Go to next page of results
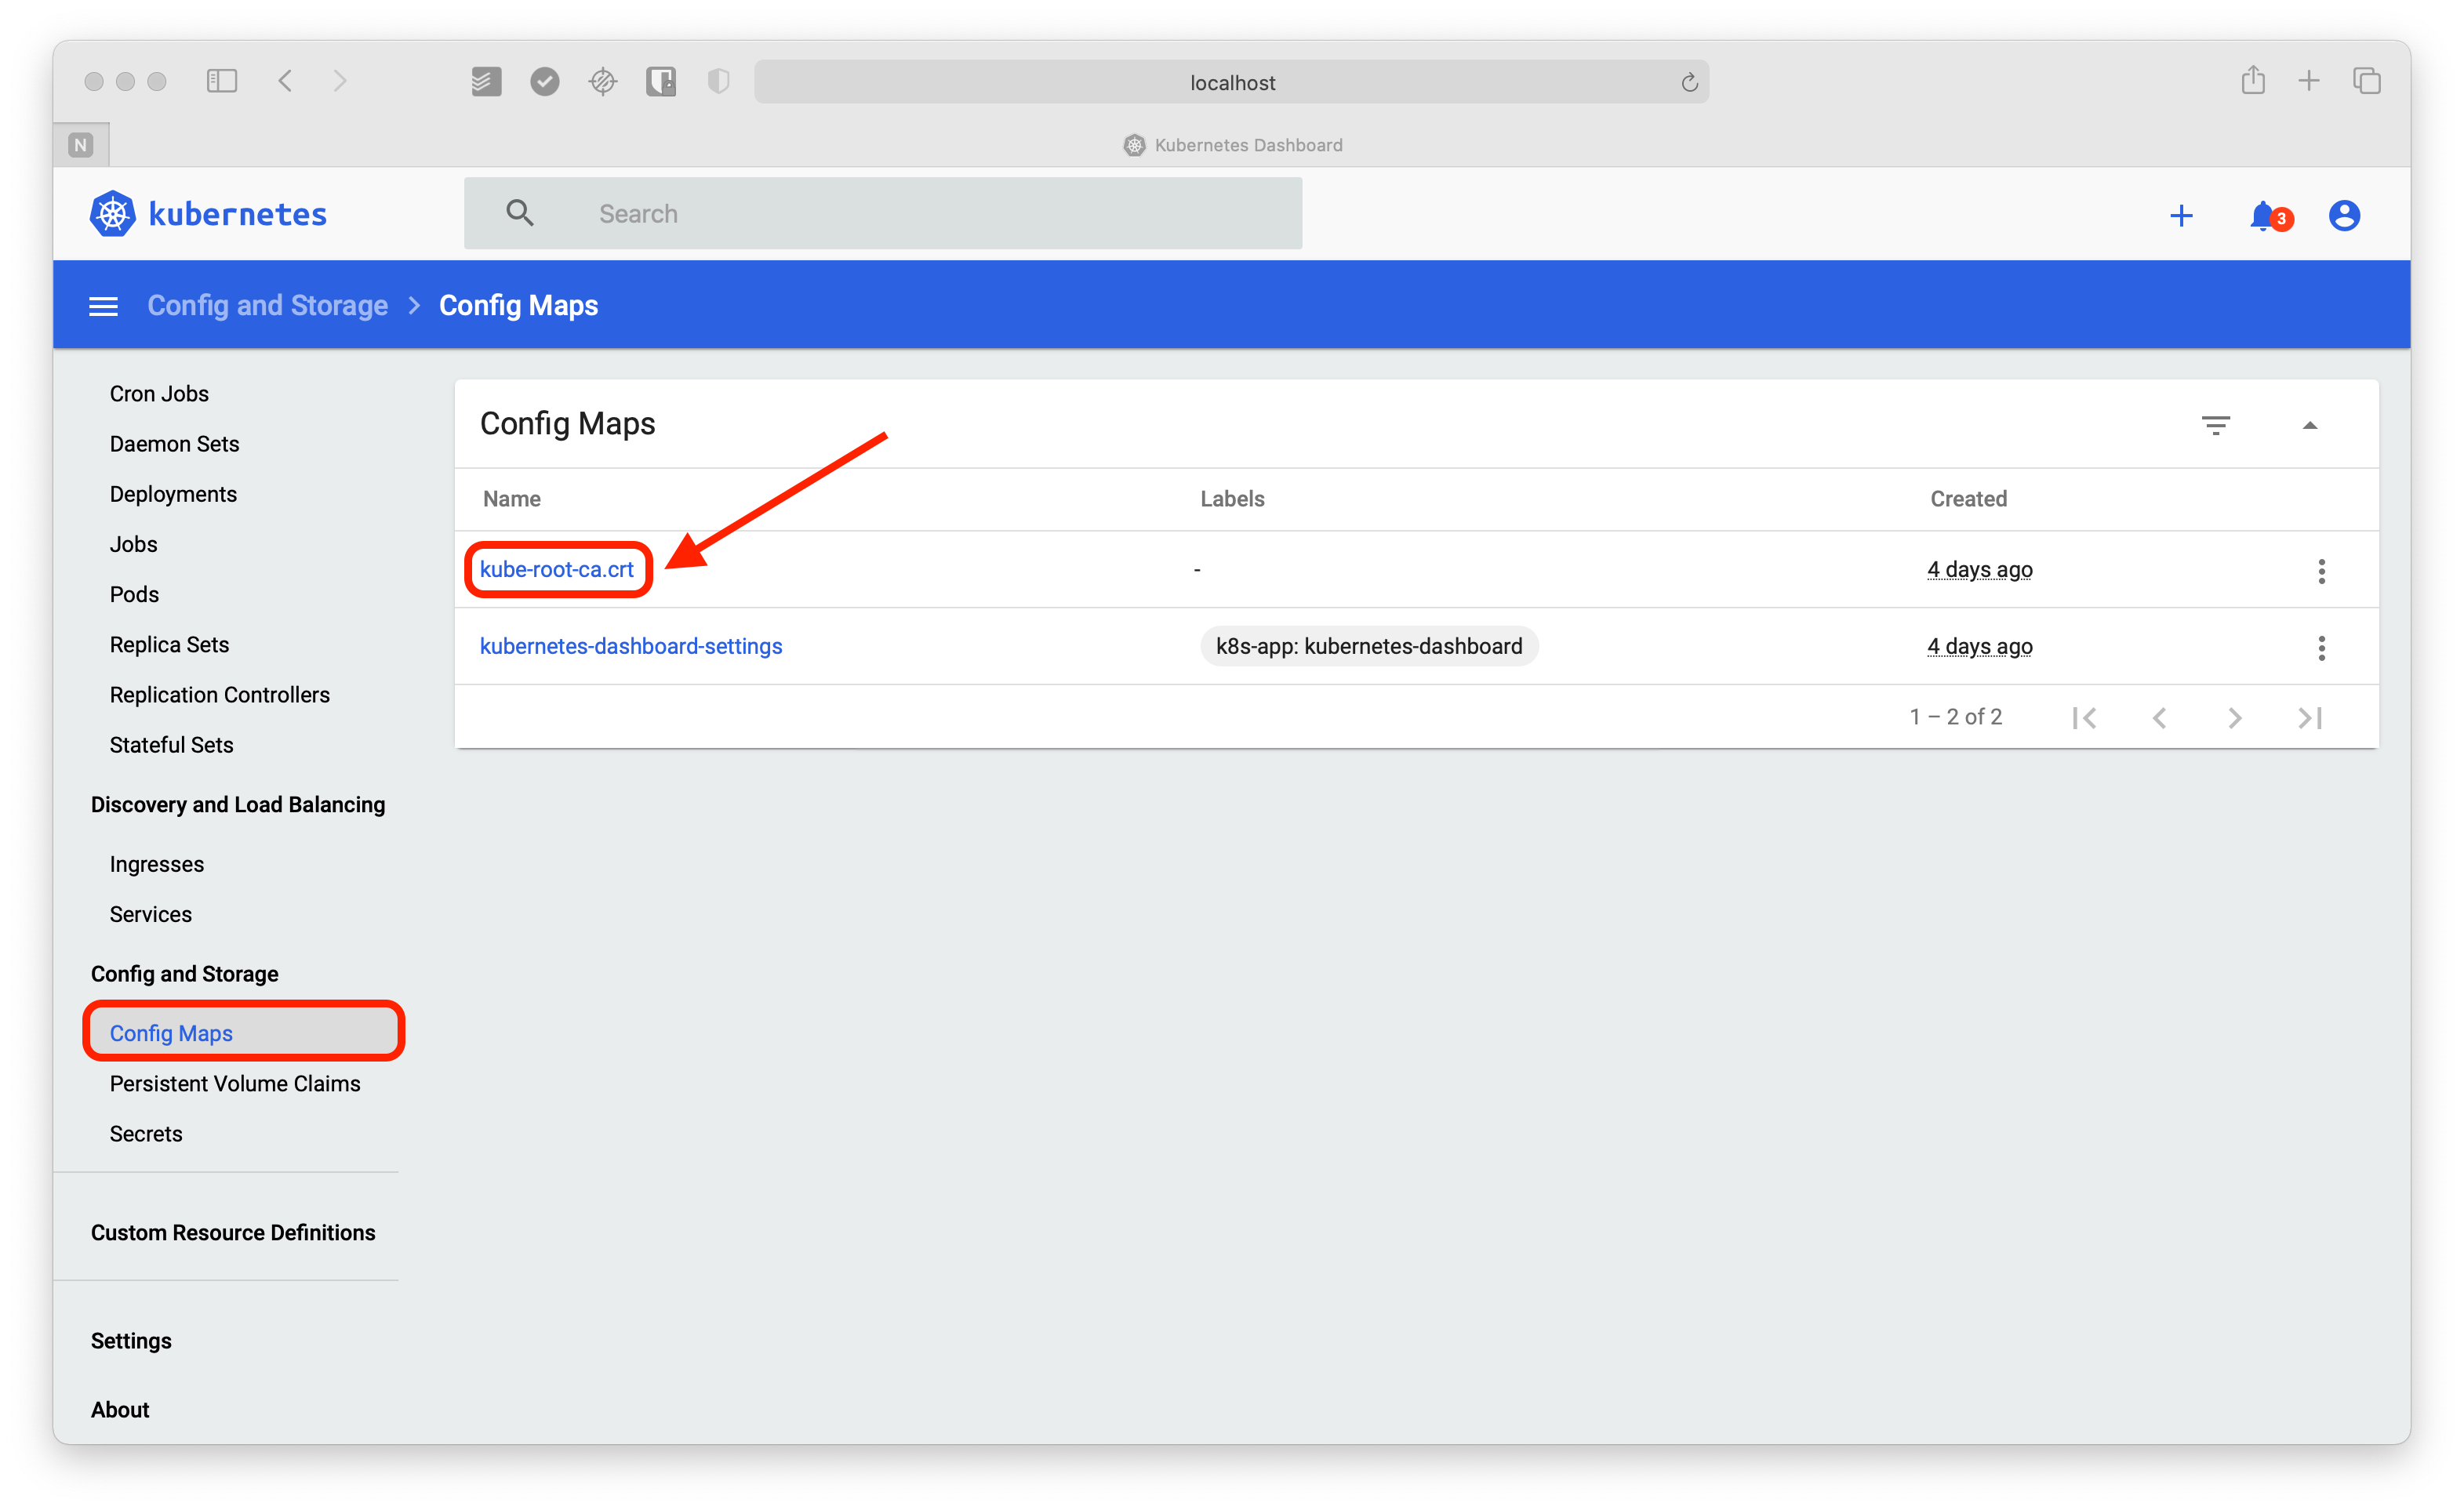 [2234, 717]
